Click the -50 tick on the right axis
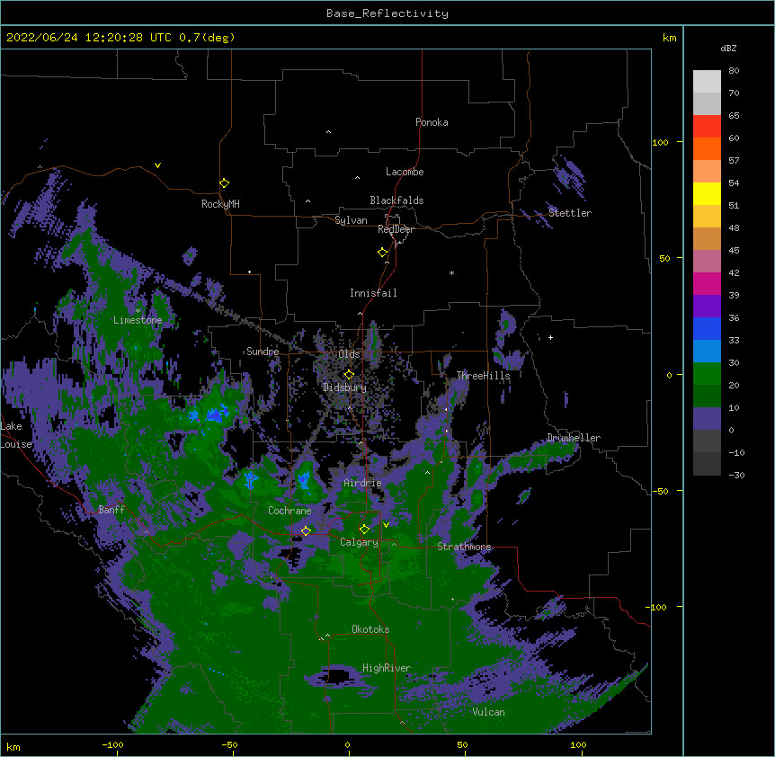Image resolution: width=775 pixels, height=757 pixels. (x=659, y=491)
